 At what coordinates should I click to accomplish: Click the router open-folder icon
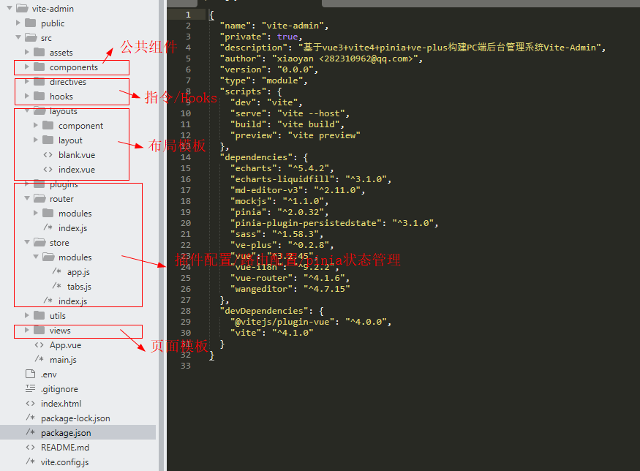(39, 198)
